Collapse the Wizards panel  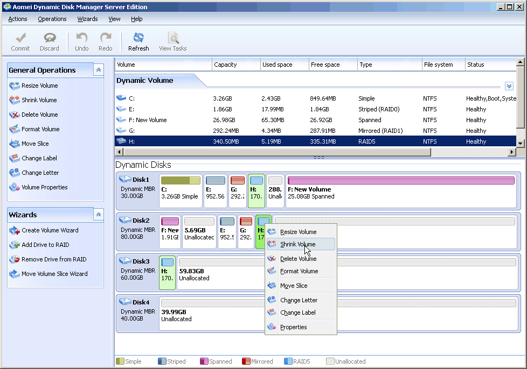pos(98,215)
